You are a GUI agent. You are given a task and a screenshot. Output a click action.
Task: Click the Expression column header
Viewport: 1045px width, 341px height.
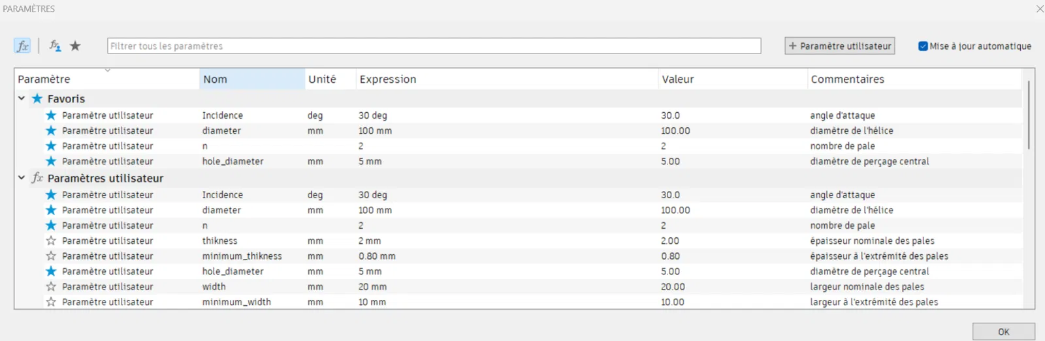(x=506, y=79)
